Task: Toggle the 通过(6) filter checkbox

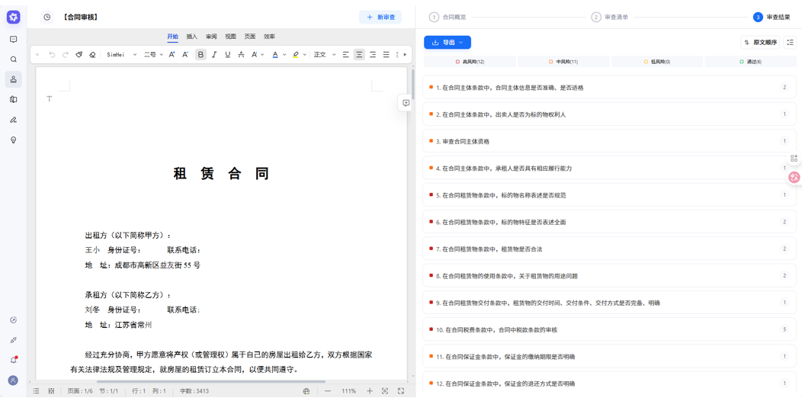Action: [742, 62]
